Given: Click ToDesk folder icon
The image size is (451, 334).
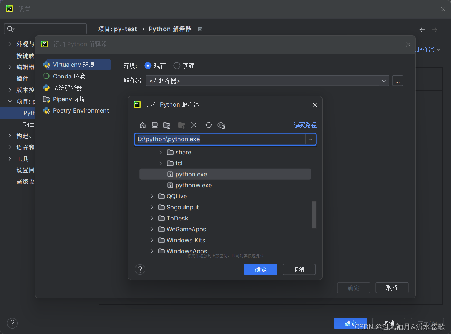Looking at the screenshot, I should point(161,218).
